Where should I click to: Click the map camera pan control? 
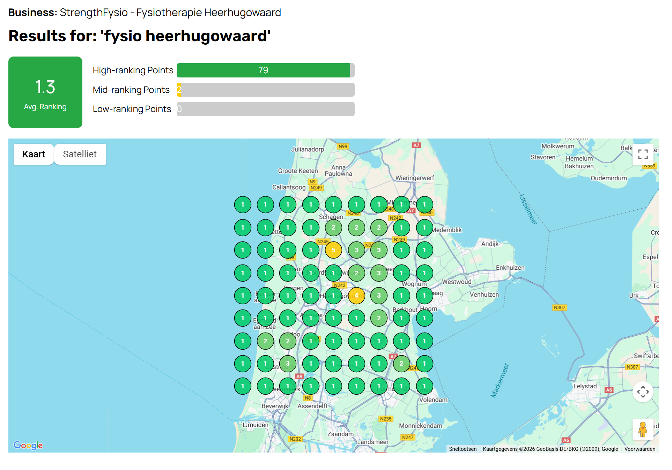[643, 392]
